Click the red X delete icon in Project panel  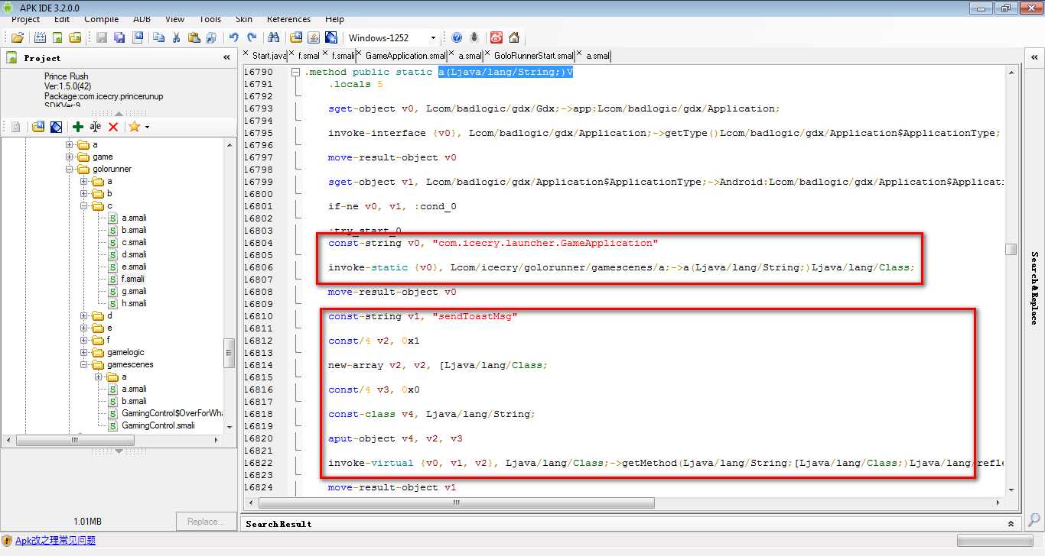click(113, 127)
